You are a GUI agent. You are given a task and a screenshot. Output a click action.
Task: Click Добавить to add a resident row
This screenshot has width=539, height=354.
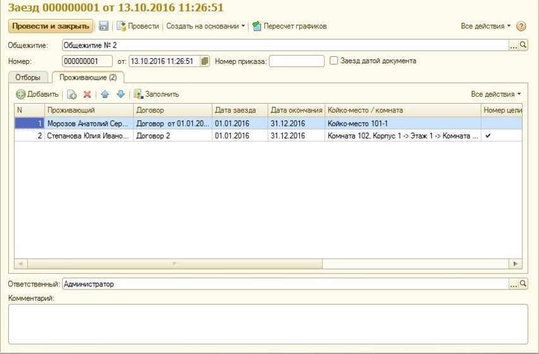click(x=37, y=94)
